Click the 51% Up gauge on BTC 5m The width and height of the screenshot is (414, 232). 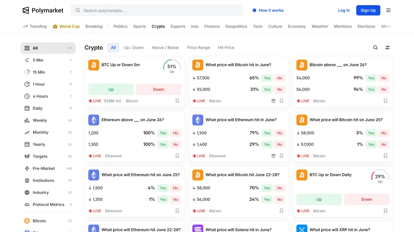coord(172,67)
